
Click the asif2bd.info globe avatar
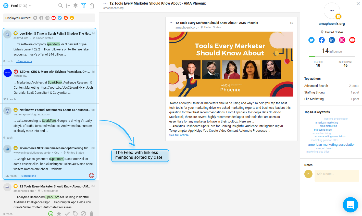(x=8, y=34)
